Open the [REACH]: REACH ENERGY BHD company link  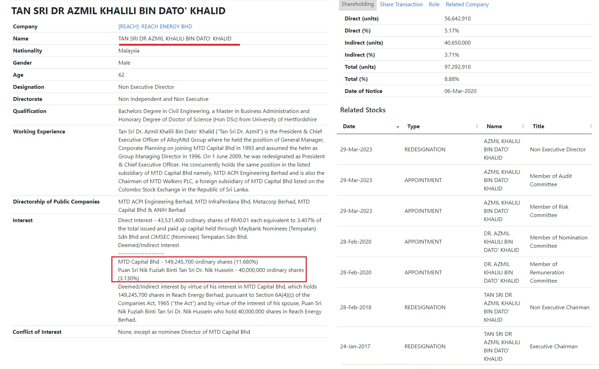click(155, 26)
